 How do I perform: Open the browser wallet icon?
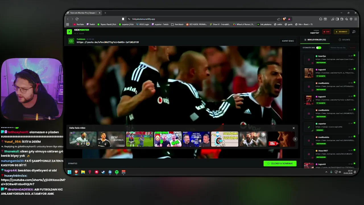342,19
